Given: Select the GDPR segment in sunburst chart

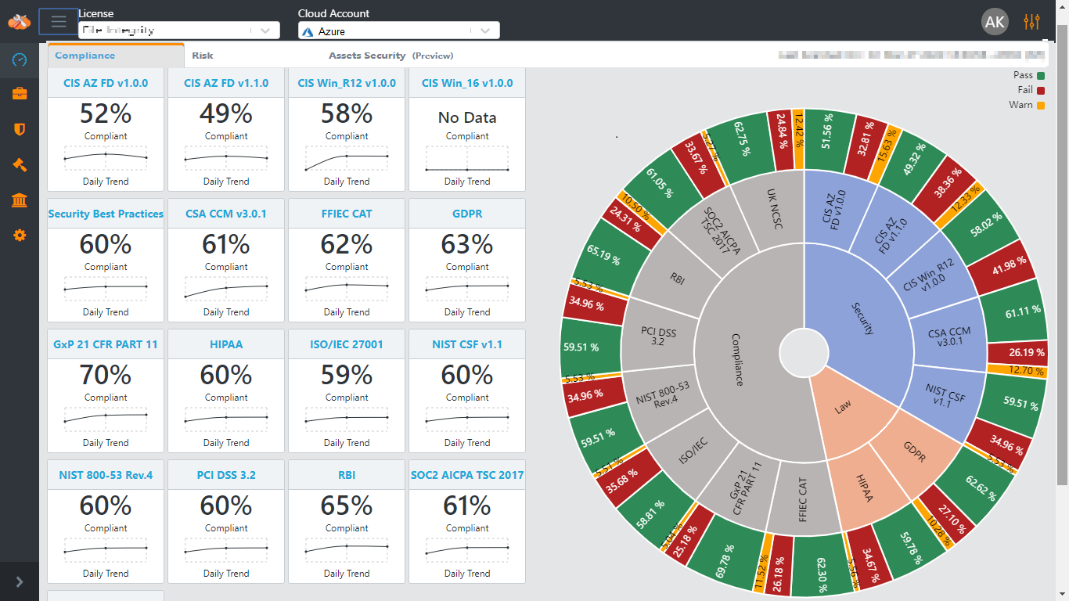Looking at the screenshot, I should pyautogui.click(x=914, y=452).
